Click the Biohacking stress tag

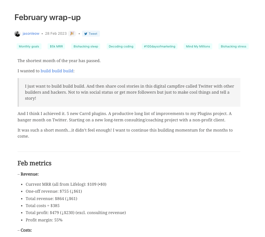click(x=233, y=47)
